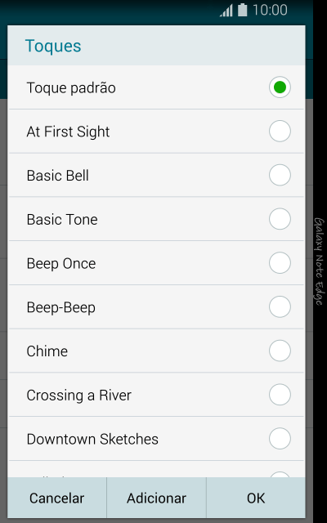Viewport: 327px width, 523px height.
Task: Select the Toque padrão radio button
Action: (x=280, y=87)
